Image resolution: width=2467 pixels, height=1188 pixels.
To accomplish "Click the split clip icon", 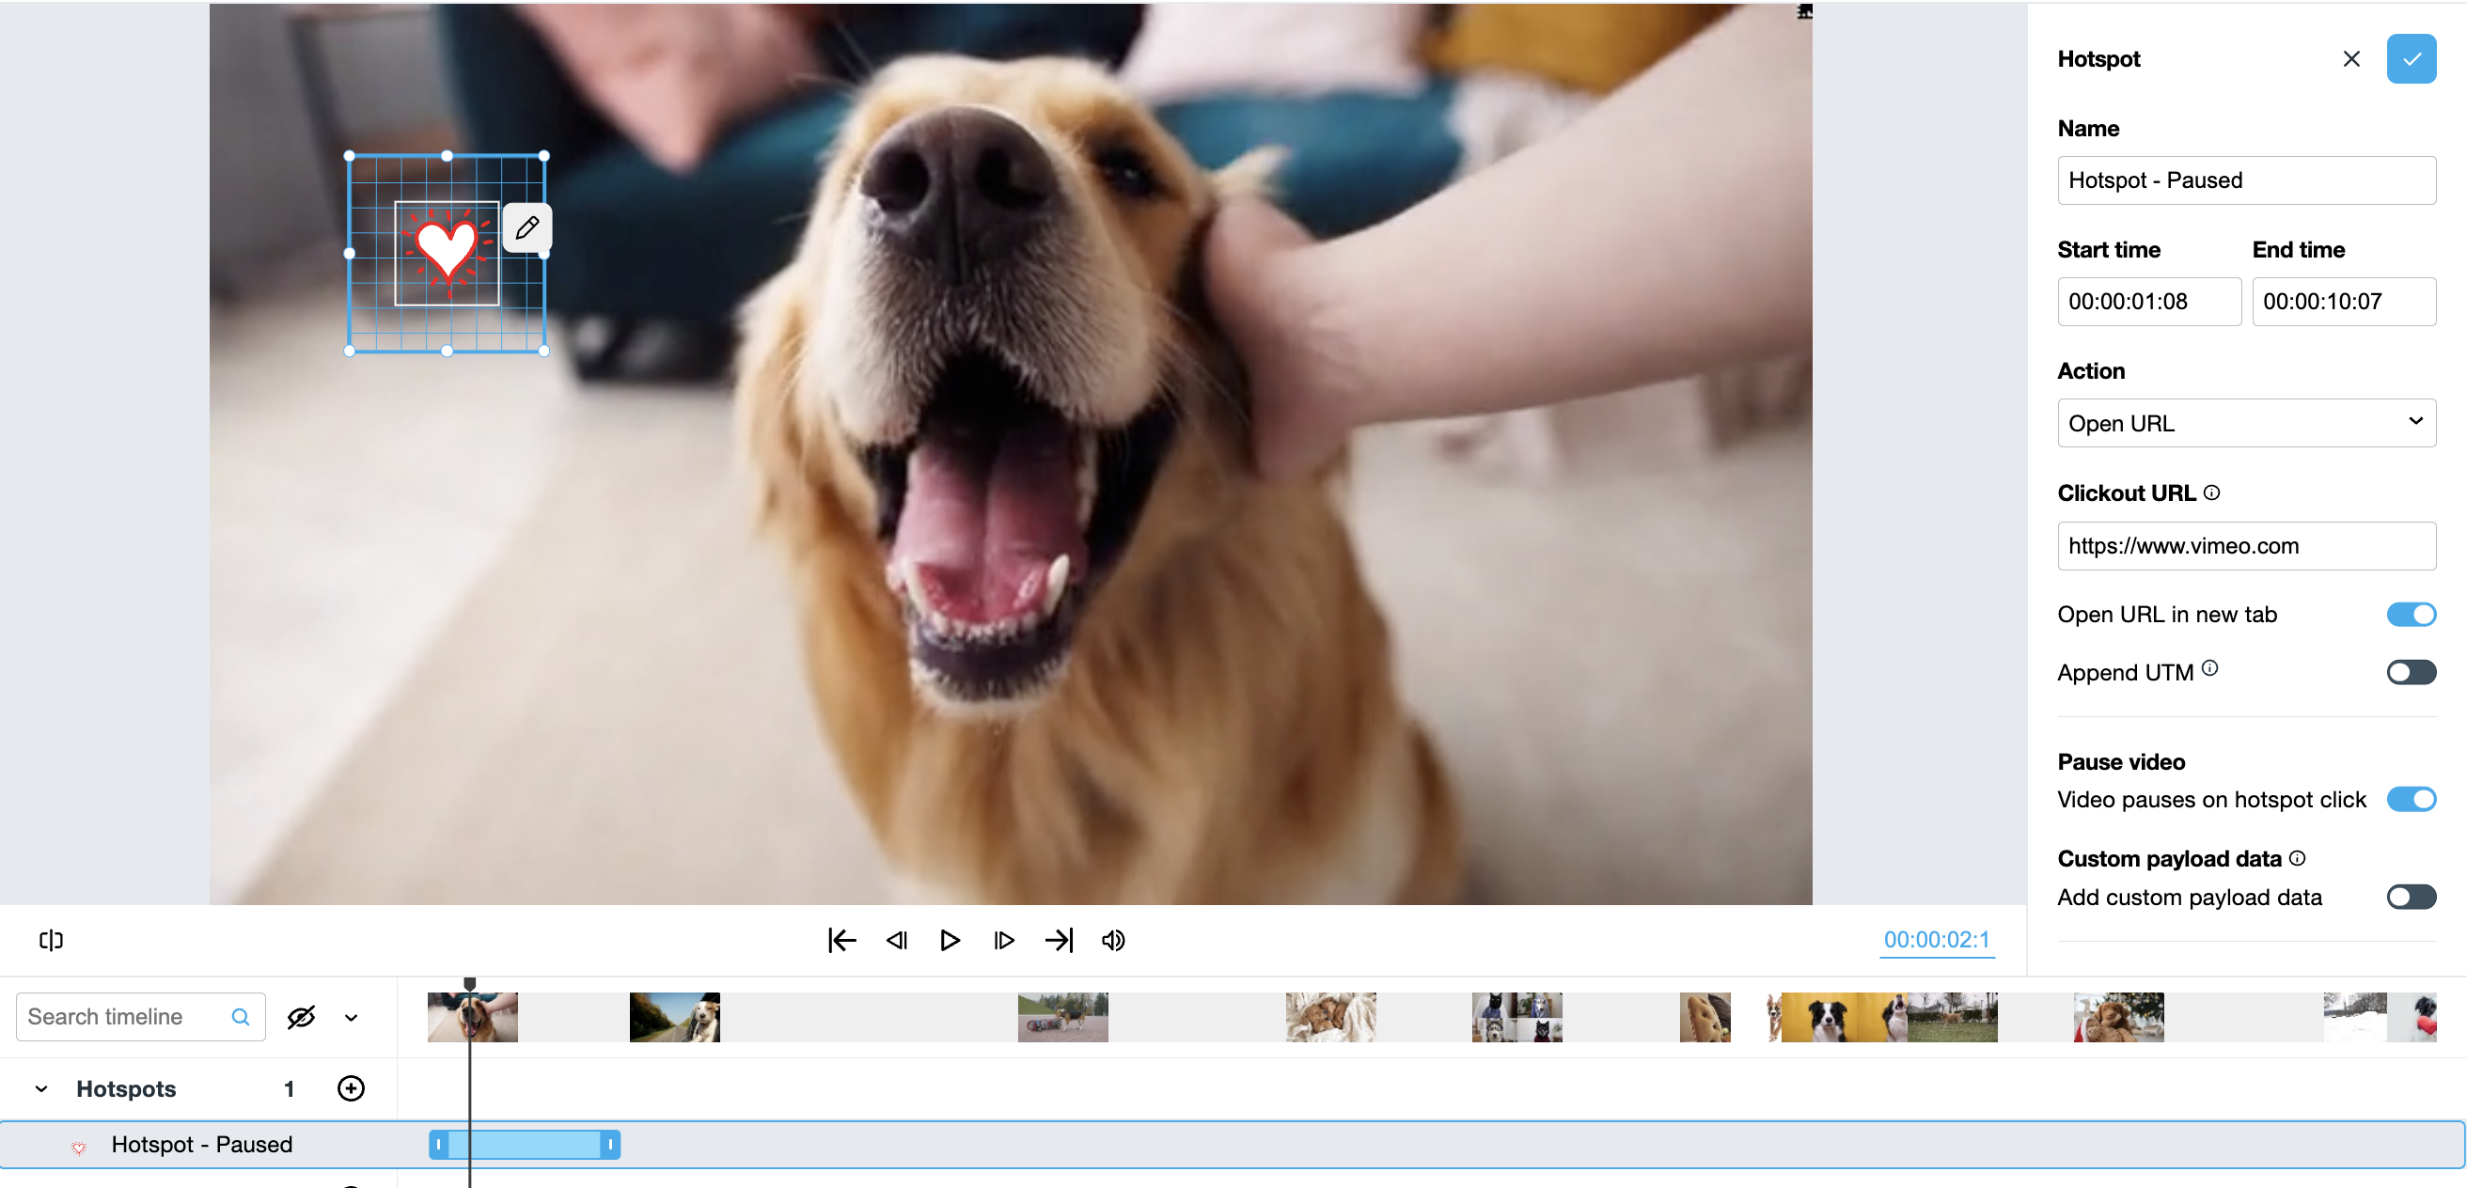I will tap(51, 940).
